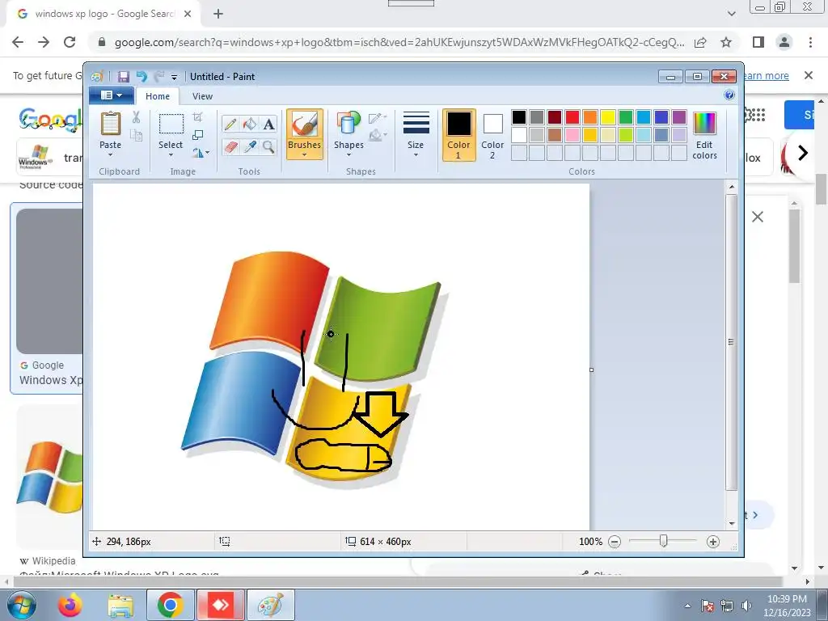828x621 pixels.
Task: Select the Text tool in Paint
Action: tap(268, 124)
